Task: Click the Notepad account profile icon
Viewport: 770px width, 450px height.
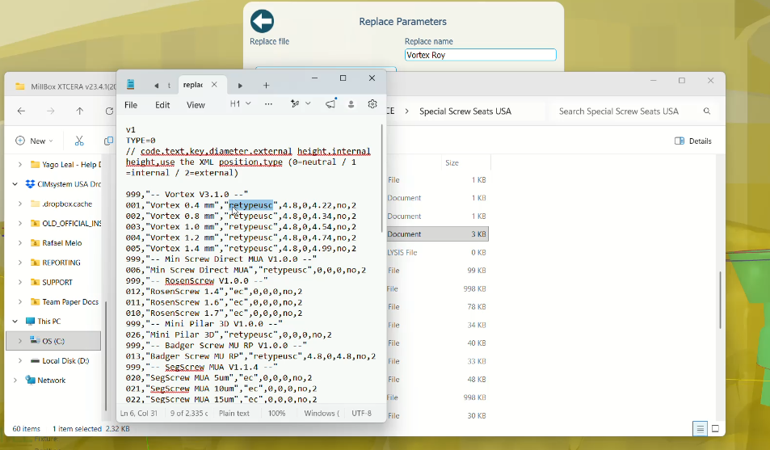Action: click(x=351, y=104)
